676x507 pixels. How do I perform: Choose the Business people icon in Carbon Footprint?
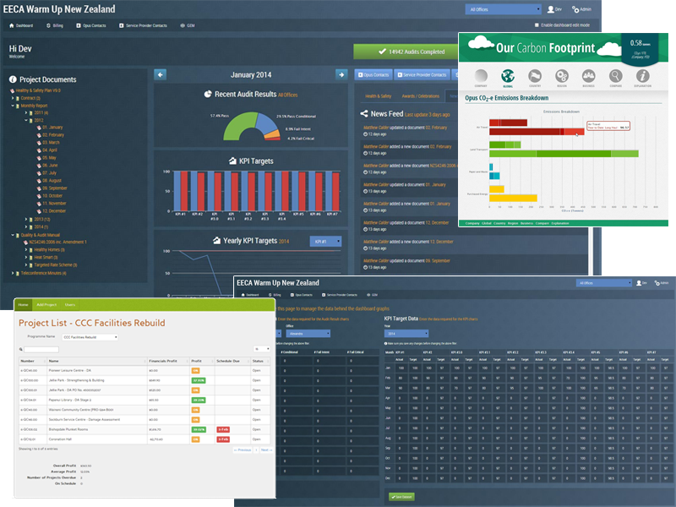(588, 76)
